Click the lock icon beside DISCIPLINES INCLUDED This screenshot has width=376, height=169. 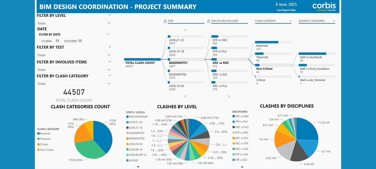pos(209,21)
